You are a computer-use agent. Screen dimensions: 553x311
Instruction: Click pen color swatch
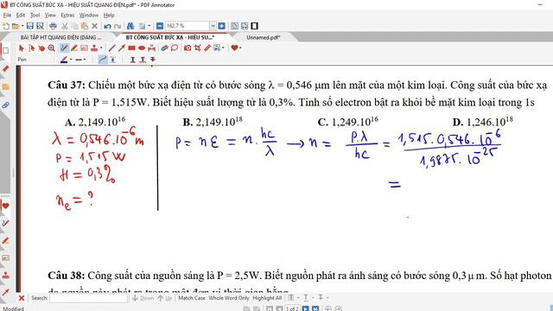(64, 60)
